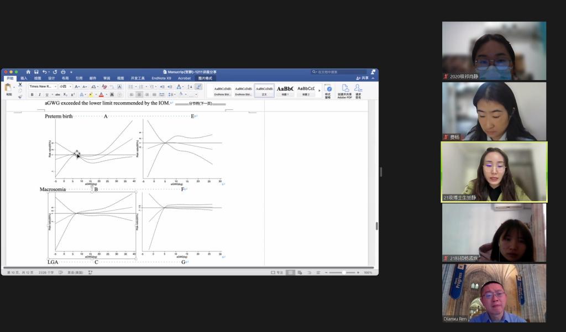Open the font size dropdown
566x332 pixels.
pyautogui.click(x=65, y=87)
